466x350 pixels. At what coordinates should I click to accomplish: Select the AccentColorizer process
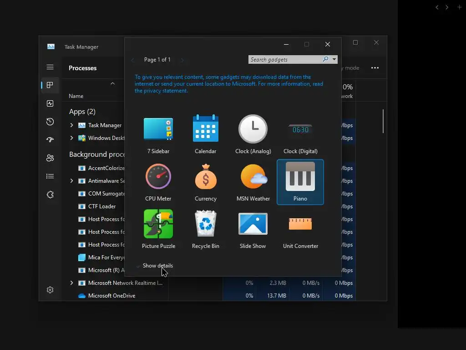coord(101,168)
